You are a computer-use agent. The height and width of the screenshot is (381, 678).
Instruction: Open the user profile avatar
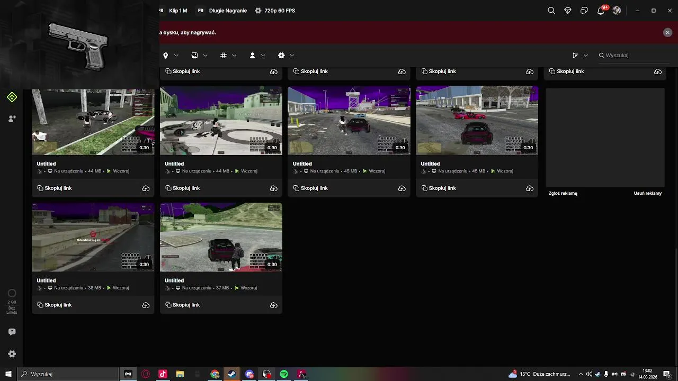click(x=617, y=11)
